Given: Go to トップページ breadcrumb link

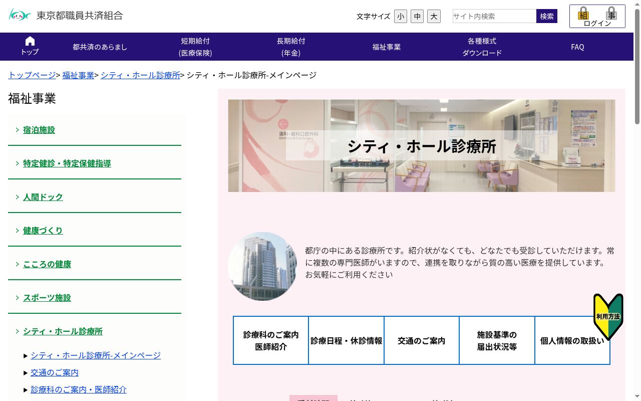Looking at the screenshot, I should (x=32, y=75).
